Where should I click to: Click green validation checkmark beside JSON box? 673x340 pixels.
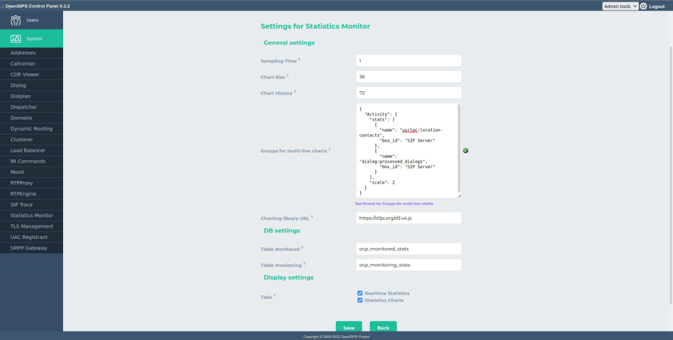[465, 150]
